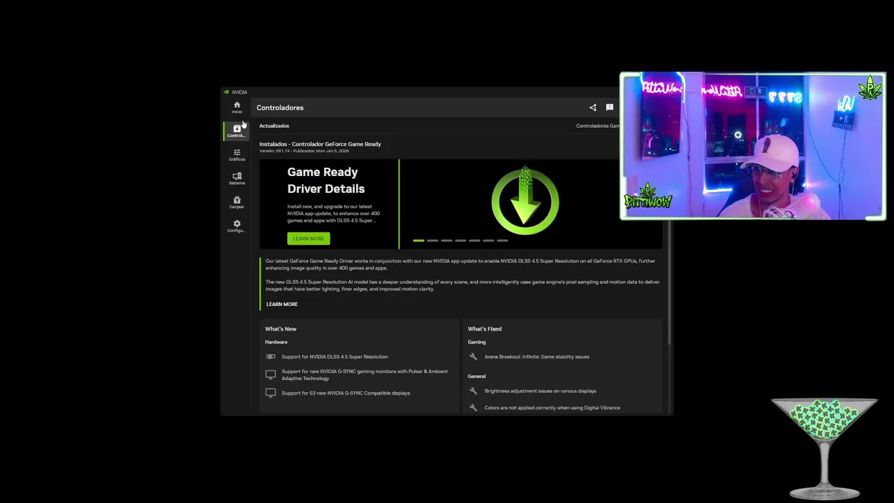Click wrench icon beside Digital Vibrance fix
The height and width of the screenshot is (503, 894).
tap(474, 407)
